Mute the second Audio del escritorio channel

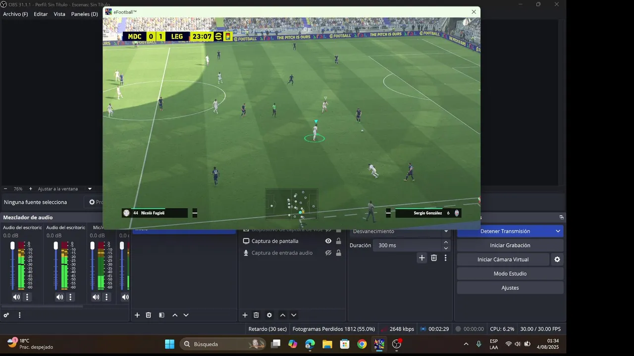(x=59, y=297)
